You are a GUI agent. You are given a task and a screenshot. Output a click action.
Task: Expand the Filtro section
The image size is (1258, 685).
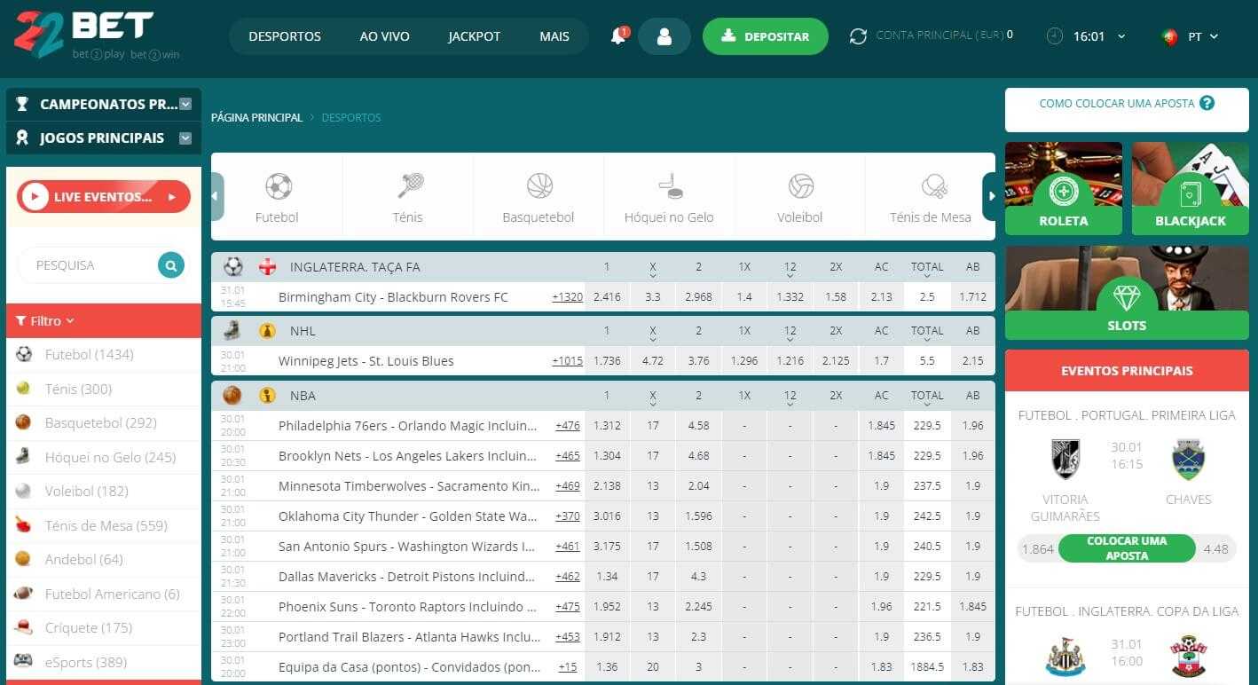(x=44, y=321)
